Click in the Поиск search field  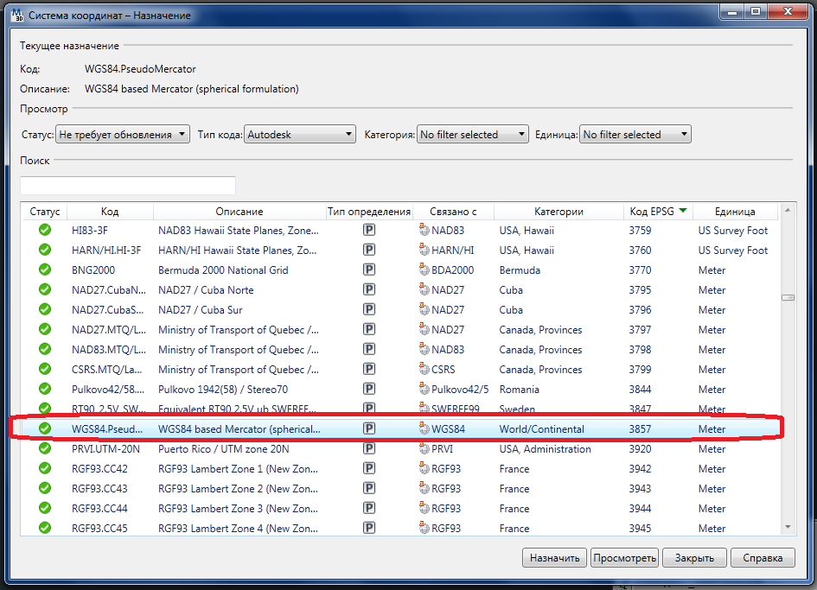click(128, 186)
